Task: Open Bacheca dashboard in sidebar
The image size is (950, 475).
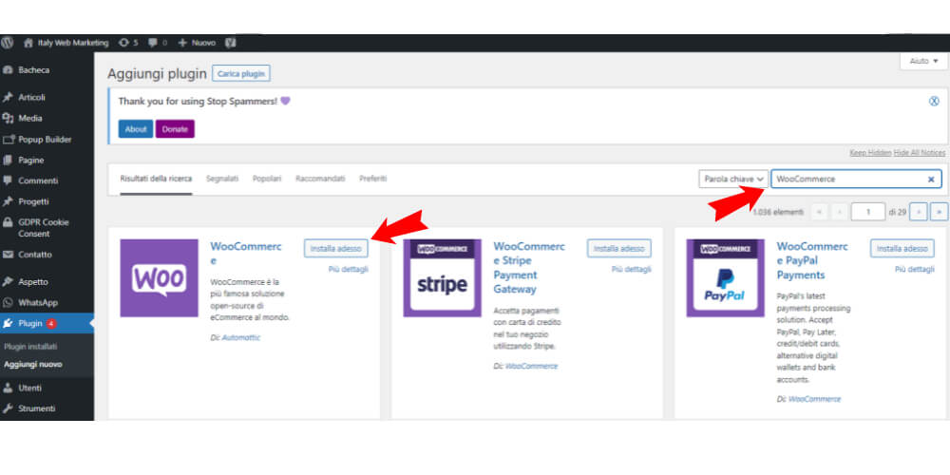Action: coord(34,70)
